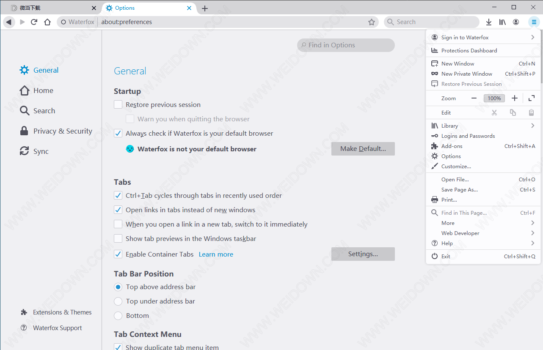Click the toolbar Search box

point(432,22)
